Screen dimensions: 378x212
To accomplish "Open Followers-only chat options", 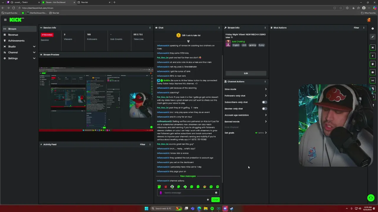I will pyautogui.click(x=246, y=96).
